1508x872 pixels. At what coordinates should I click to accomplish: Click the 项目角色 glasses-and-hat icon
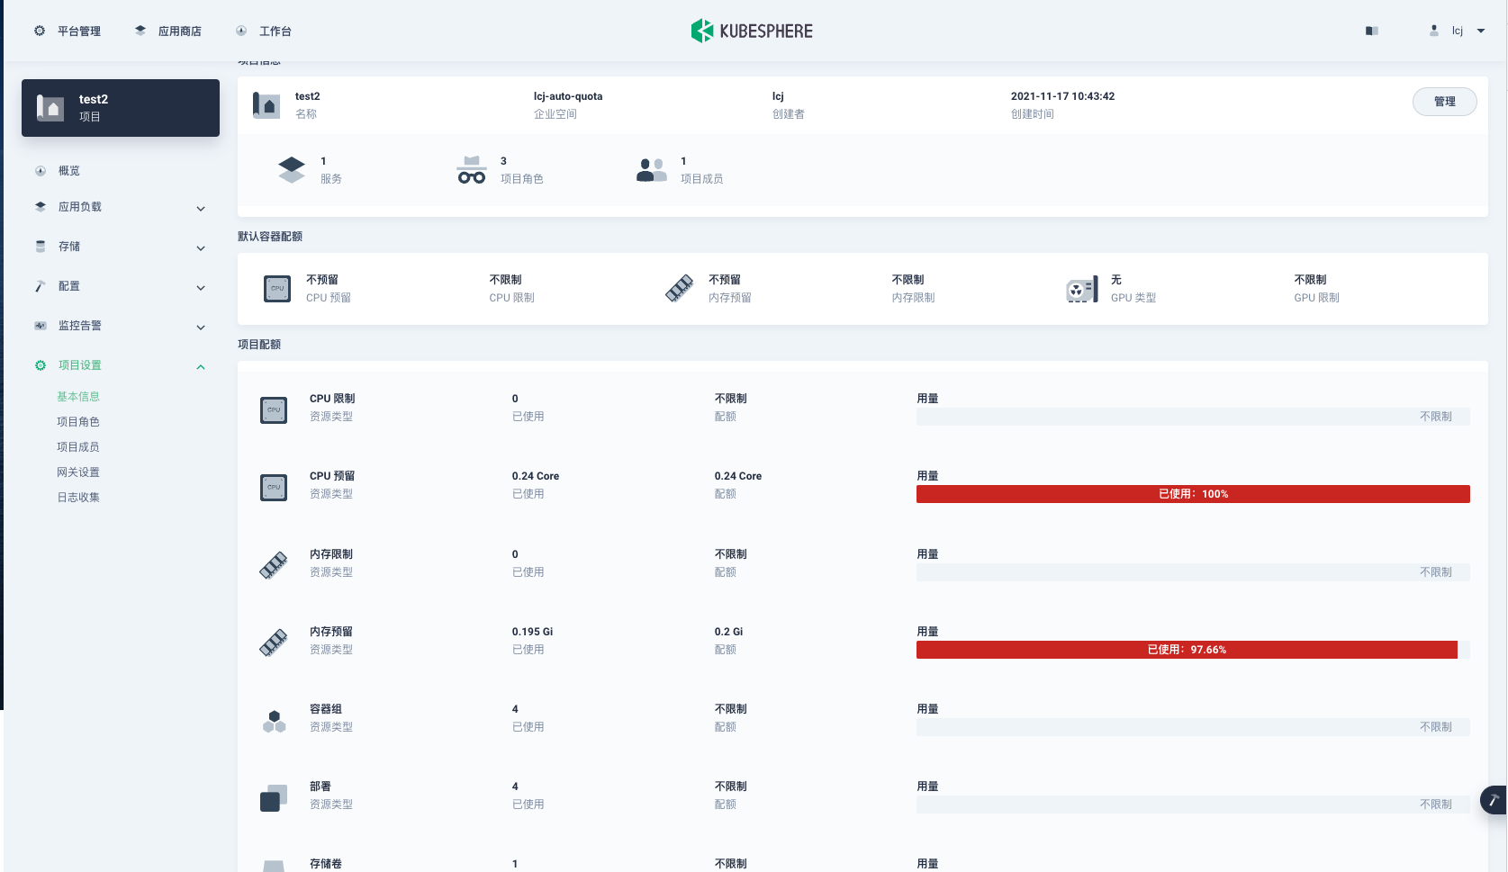[x=472, y=169]
